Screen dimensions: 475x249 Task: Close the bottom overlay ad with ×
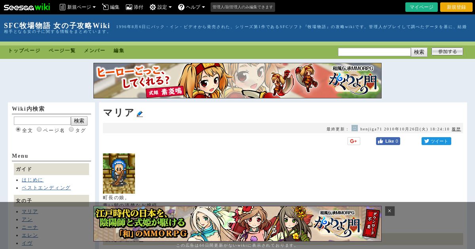click(x=389, y=211)
